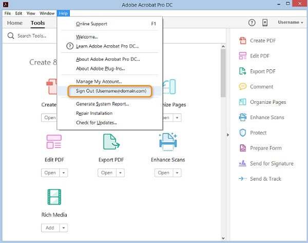The height and width of the screenshot is (243, 308).
Task: Click the Export PDF icon in right panel
Action: pyautogui.click(x=243, y=71)
